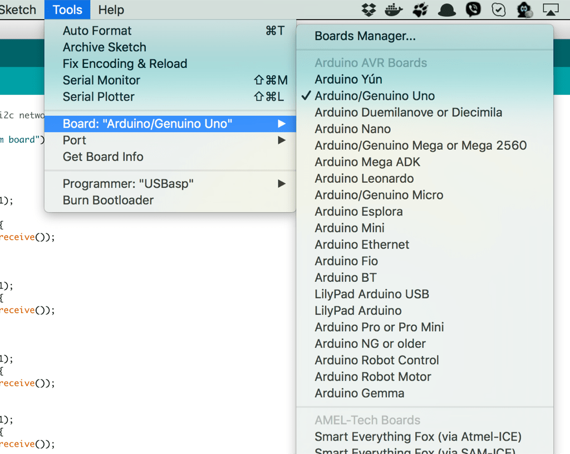Choose Auto Format from Tools menu
Image resolution: width=570 pixels, height=454 pixels.
[170, 31]
